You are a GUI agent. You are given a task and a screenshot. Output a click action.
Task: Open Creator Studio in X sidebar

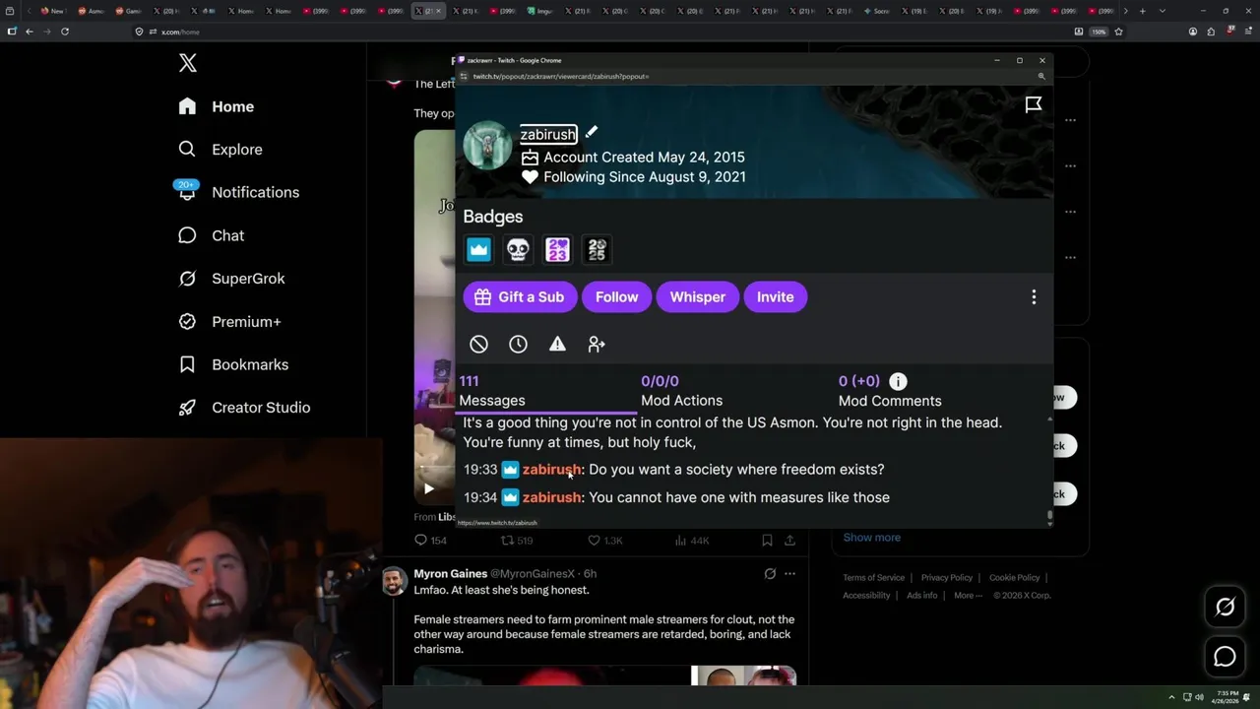[x=244, y=408]
